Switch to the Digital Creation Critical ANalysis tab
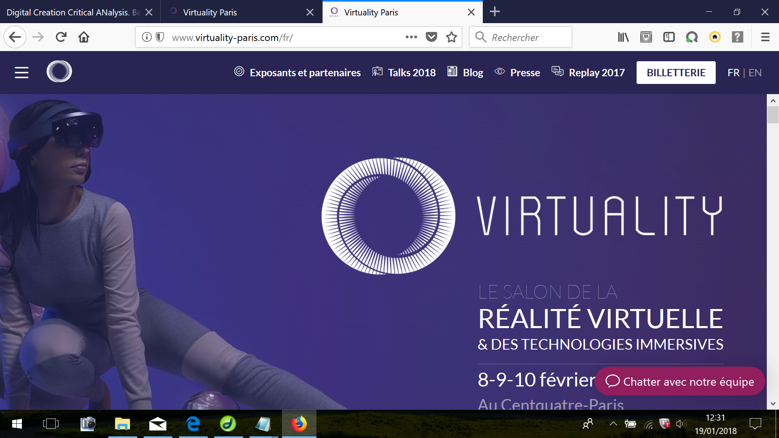The image size is (779, 438). pos(73,12)
